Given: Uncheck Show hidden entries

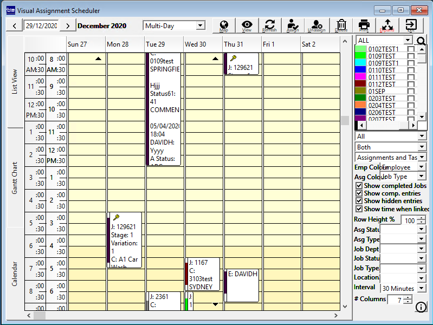Looking at the screenshot, I should (359, 201).
